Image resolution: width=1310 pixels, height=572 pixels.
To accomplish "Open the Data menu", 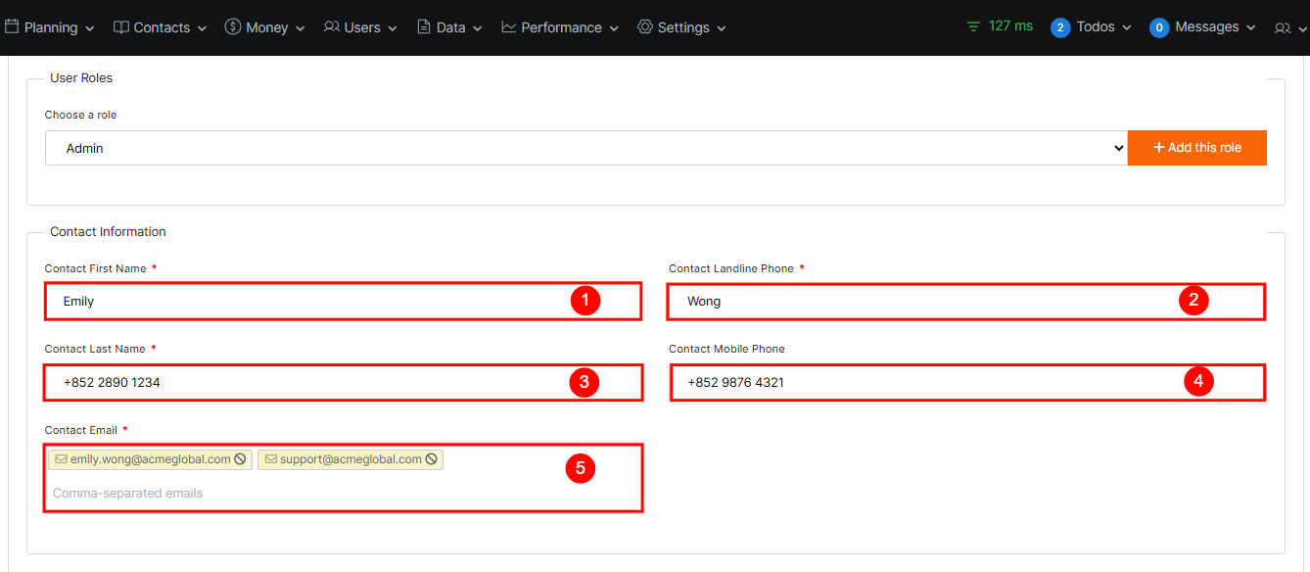I will pos(449,27).
